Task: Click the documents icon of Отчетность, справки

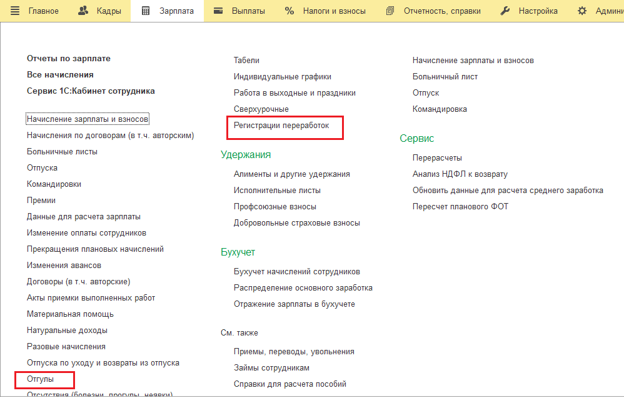Action: pos(390,11)
